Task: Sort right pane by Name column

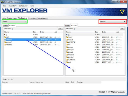Action: coord(80,32)
